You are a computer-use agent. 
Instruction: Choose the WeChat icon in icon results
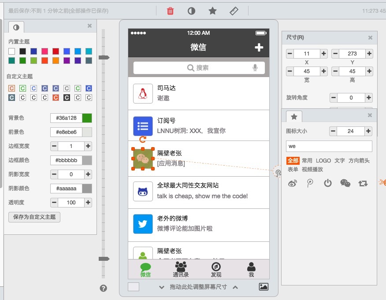[x=345, y=183]
